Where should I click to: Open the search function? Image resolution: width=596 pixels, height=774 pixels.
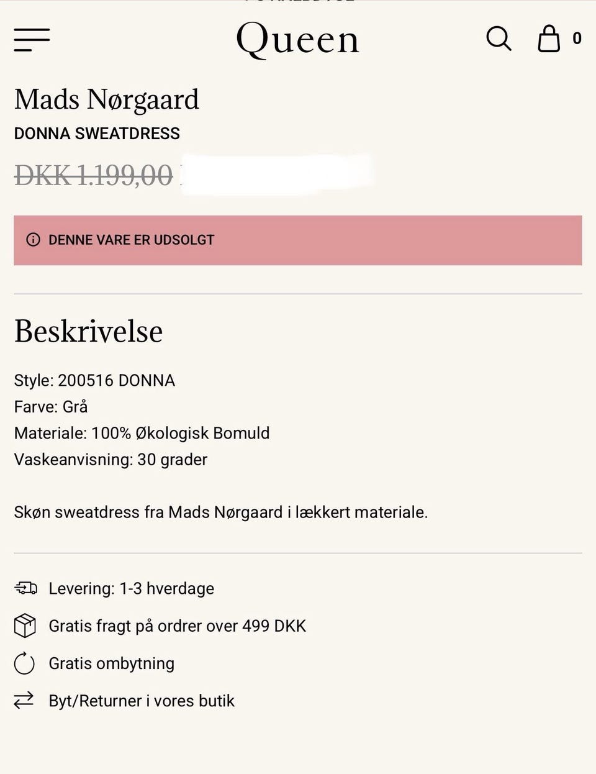pos(499,39)
